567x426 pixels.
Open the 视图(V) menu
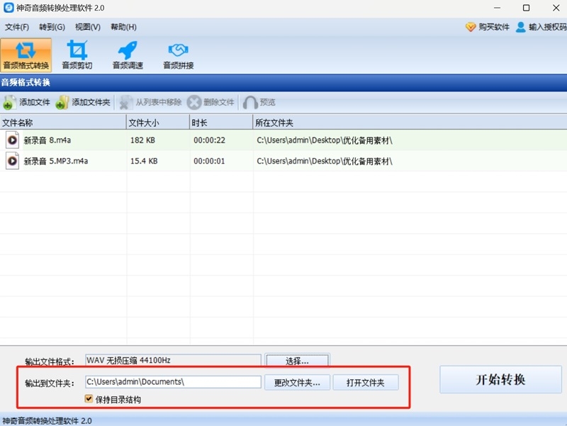pyautogui.click(x=87, y=27)
